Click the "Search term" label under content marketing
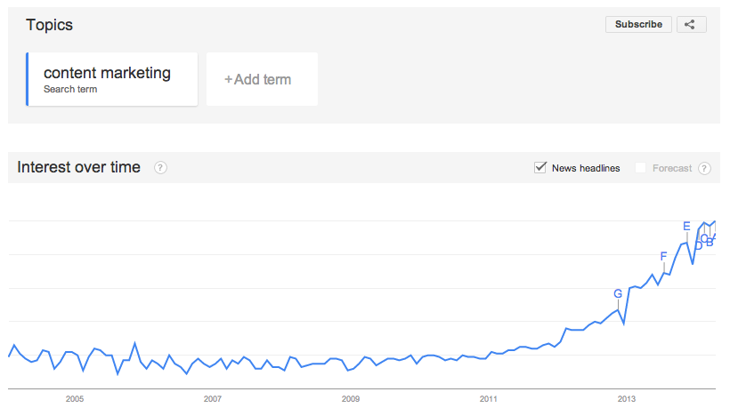 70,89
